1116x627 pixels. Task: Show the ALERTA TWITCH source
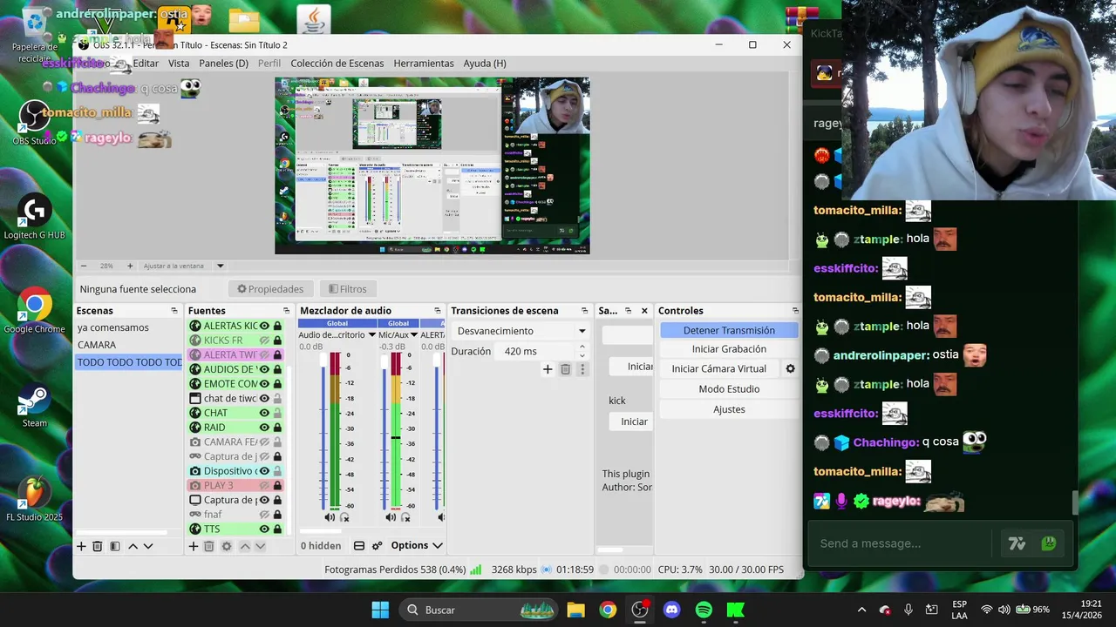tap(264, 354)
